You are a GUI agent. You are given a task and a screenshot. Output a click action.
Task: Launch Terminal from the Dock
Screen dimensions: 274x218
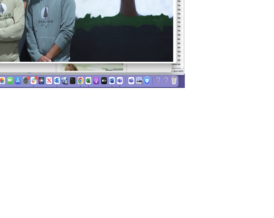(73, 81)
